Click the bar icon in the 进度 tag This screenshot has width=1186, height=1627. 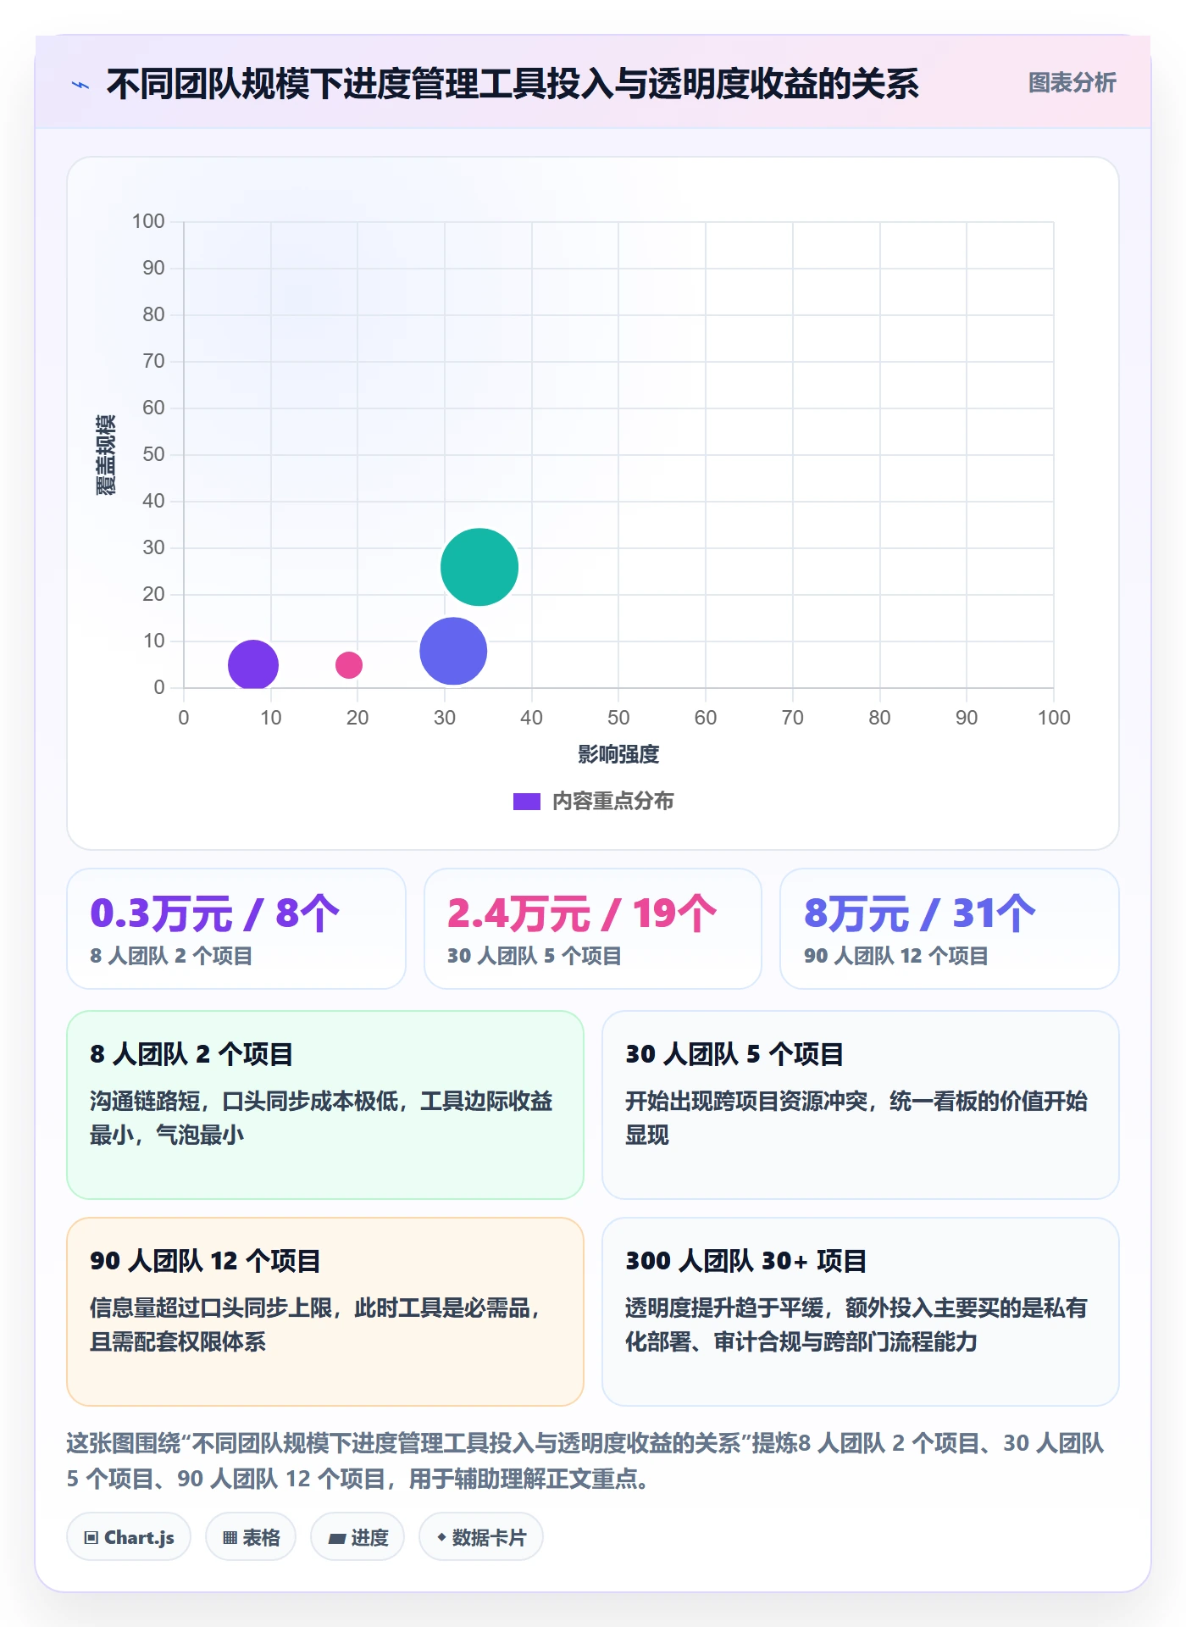point(336,1539)
